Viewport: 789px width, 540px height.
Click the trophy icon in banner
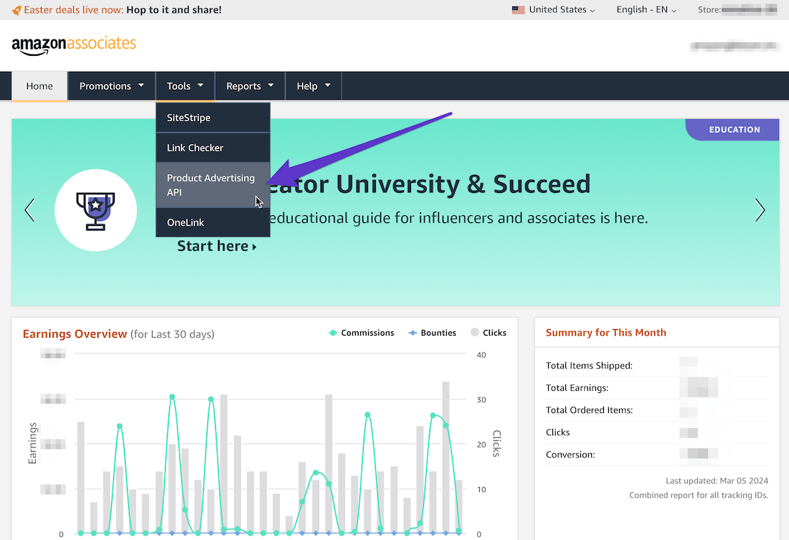click(x=95, y=210)
